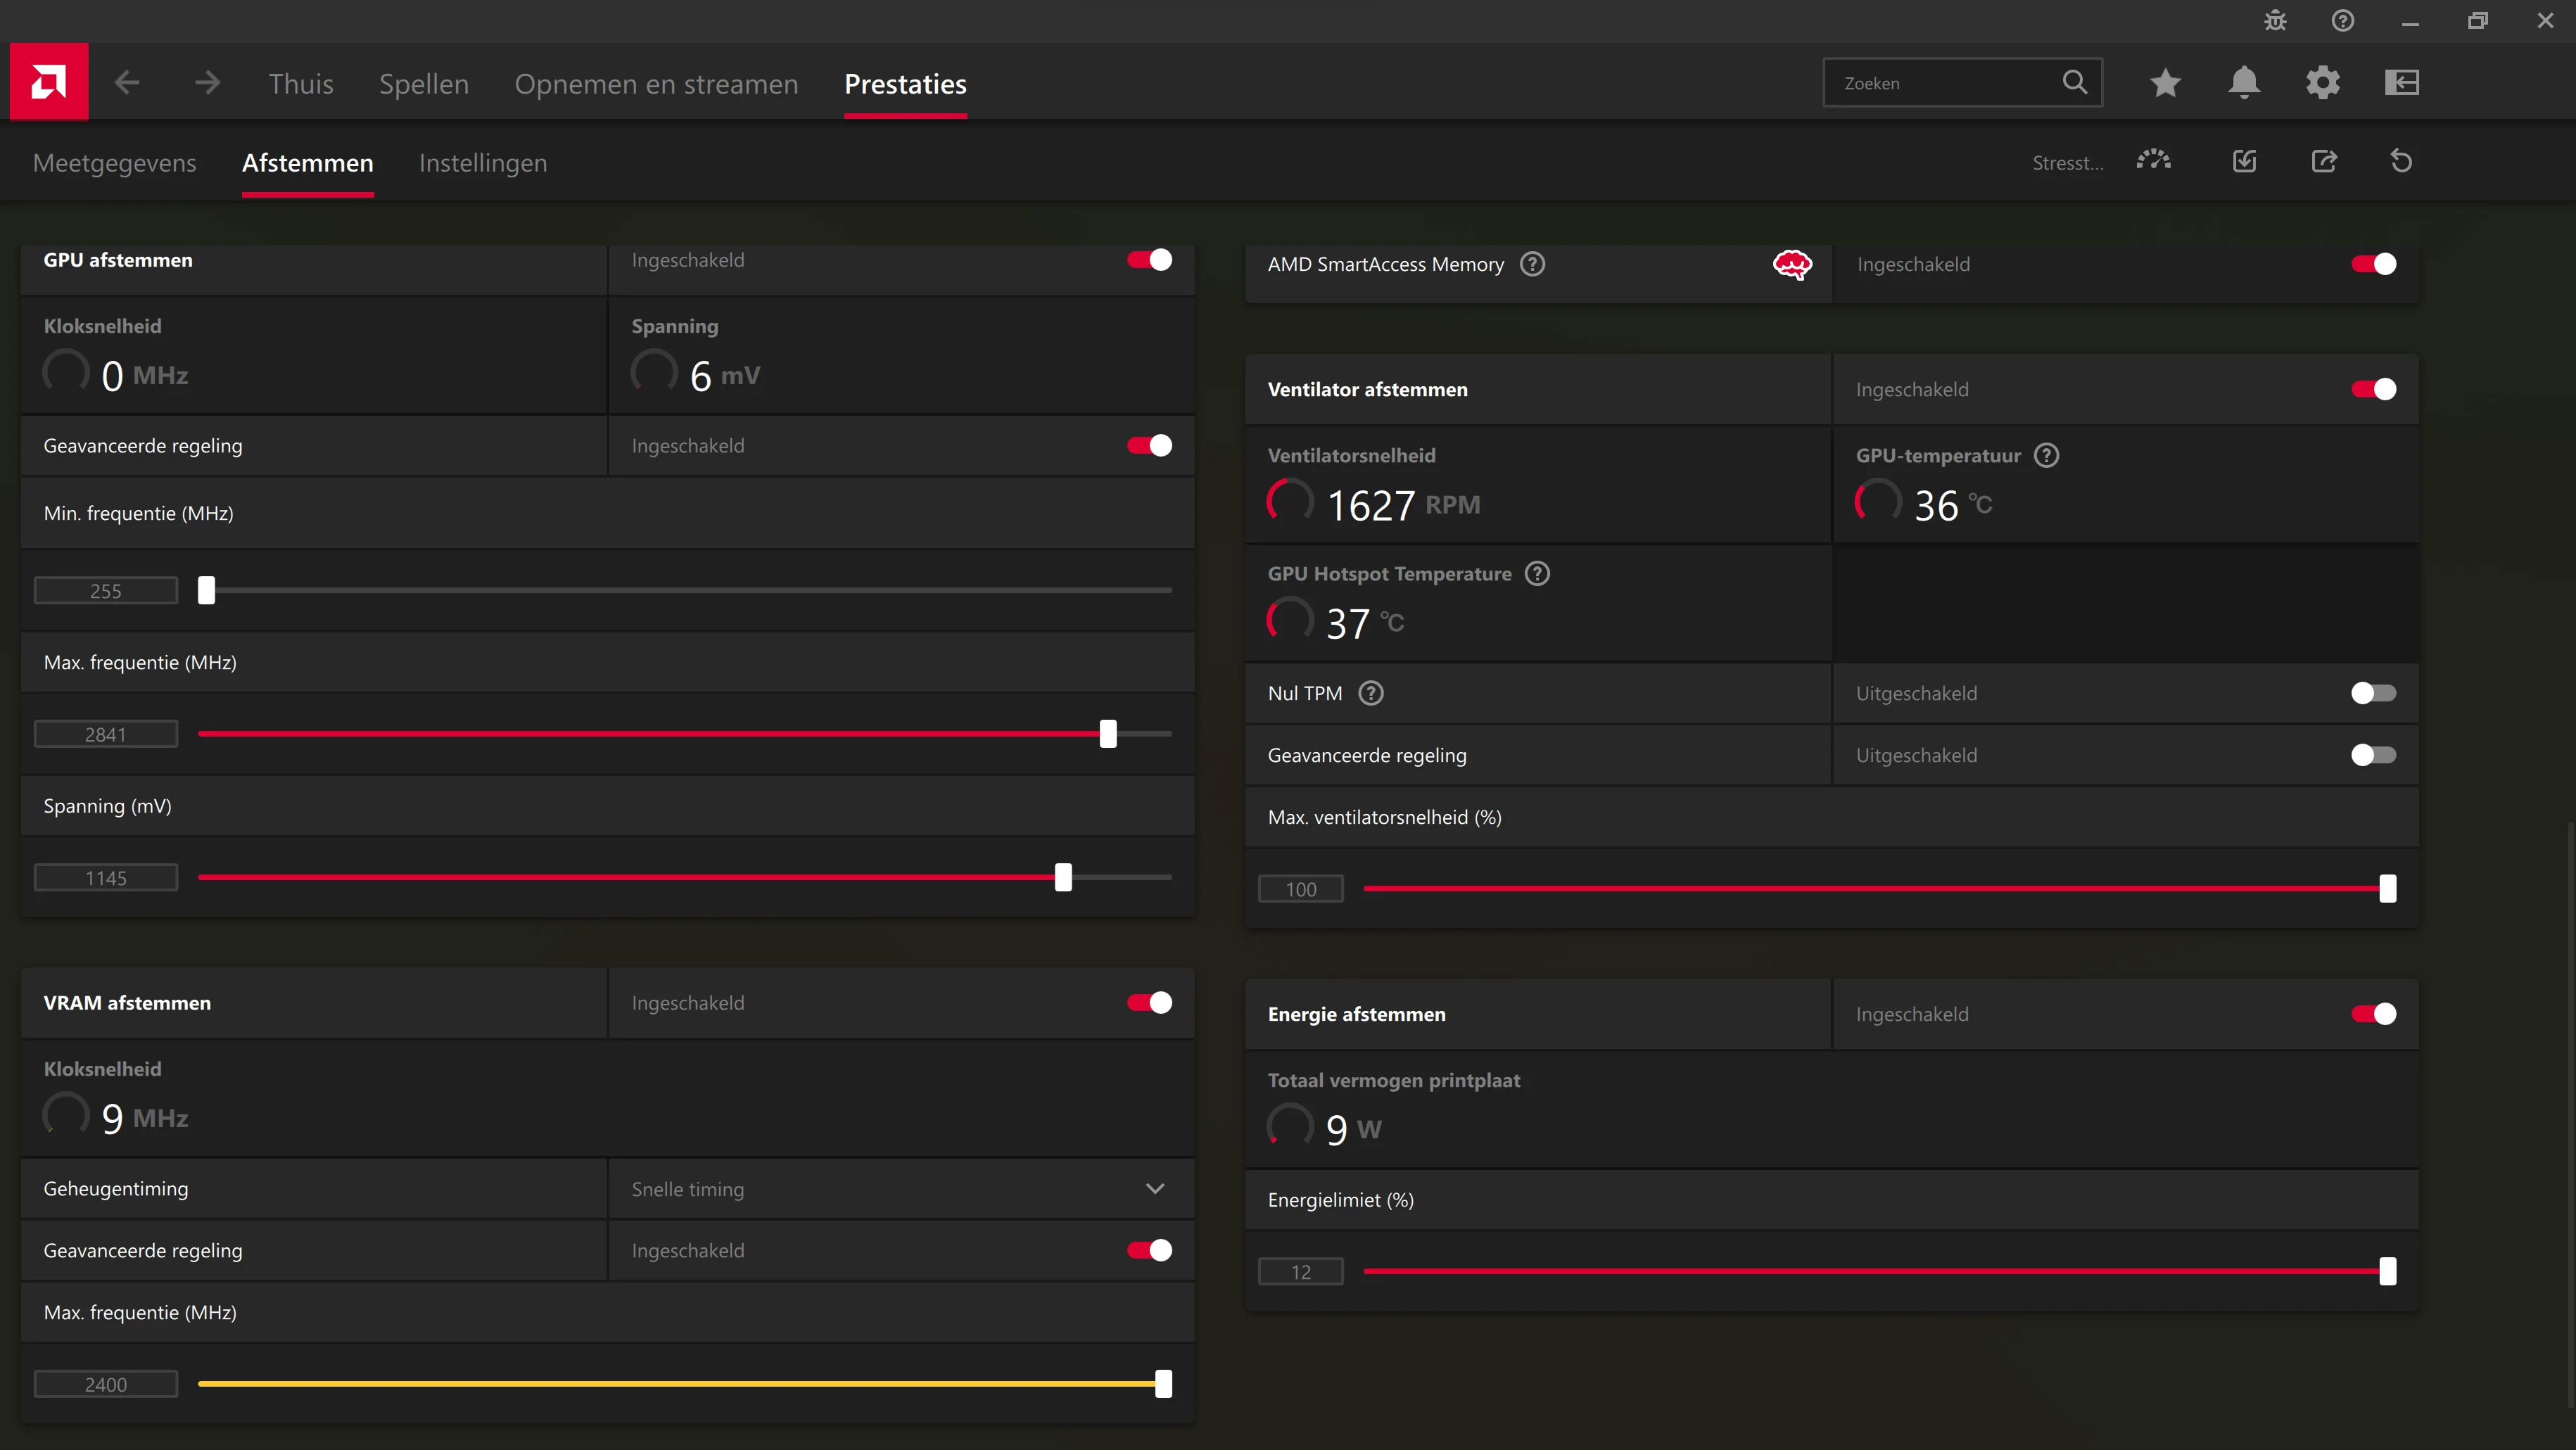The width and height of the screenshot is (2576, 1450).
Task: Go forward with the right arrow
Action: [x=207, y=83]
